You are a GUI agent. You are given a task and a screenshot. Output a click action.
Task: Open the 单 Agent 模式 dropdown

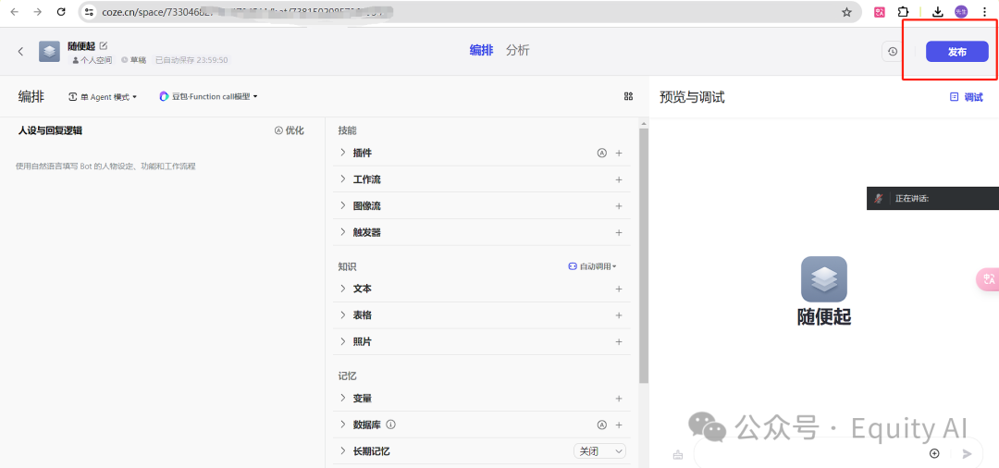coord(103,96)
